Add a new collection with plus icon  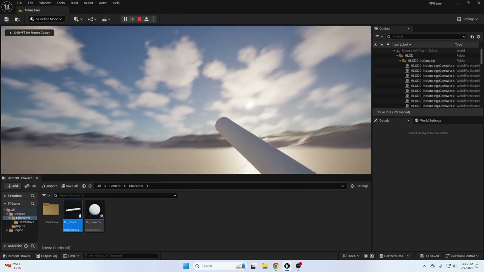[26, 246]
